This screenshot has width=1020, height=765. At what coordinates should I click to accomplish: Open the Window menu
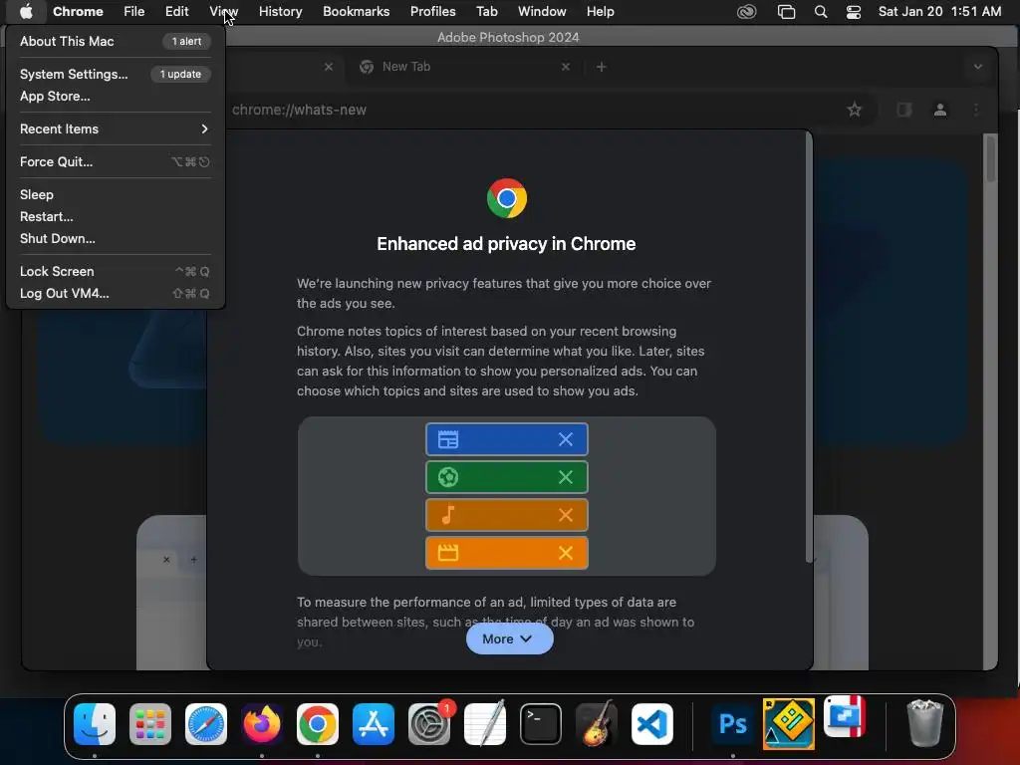click(542, 11)
